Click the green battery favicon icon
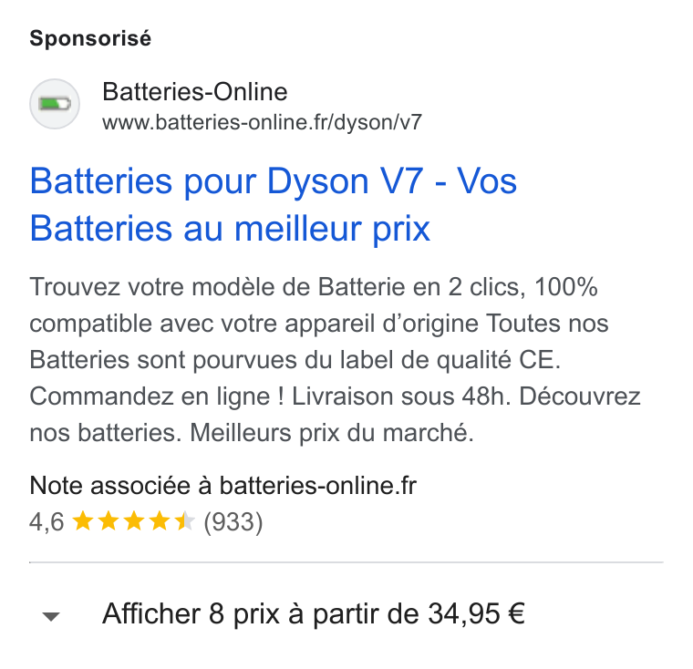This screenshot has height=669, width=693. click(55, 104)
